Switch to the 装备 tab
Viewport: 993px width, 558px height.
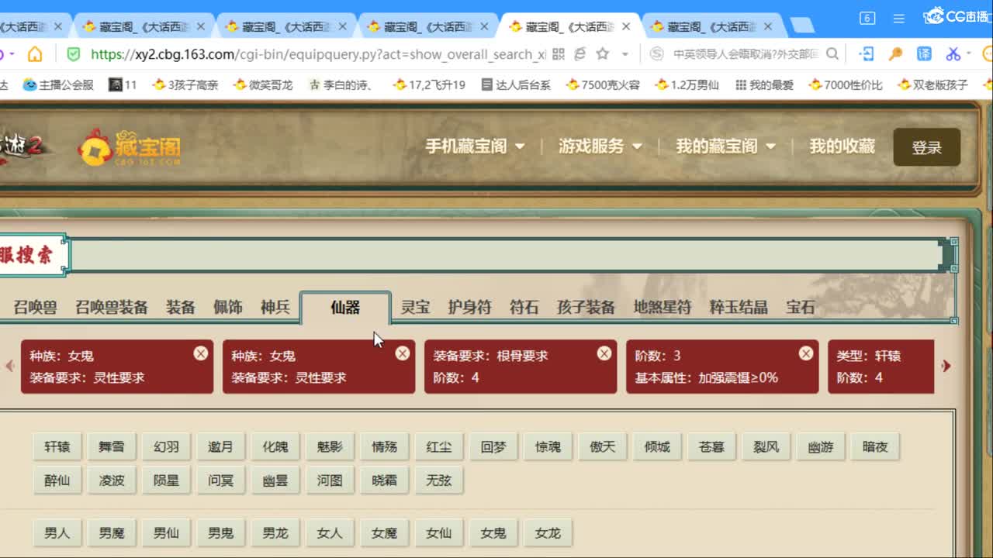pyautogui.click(x=180, y=307)
